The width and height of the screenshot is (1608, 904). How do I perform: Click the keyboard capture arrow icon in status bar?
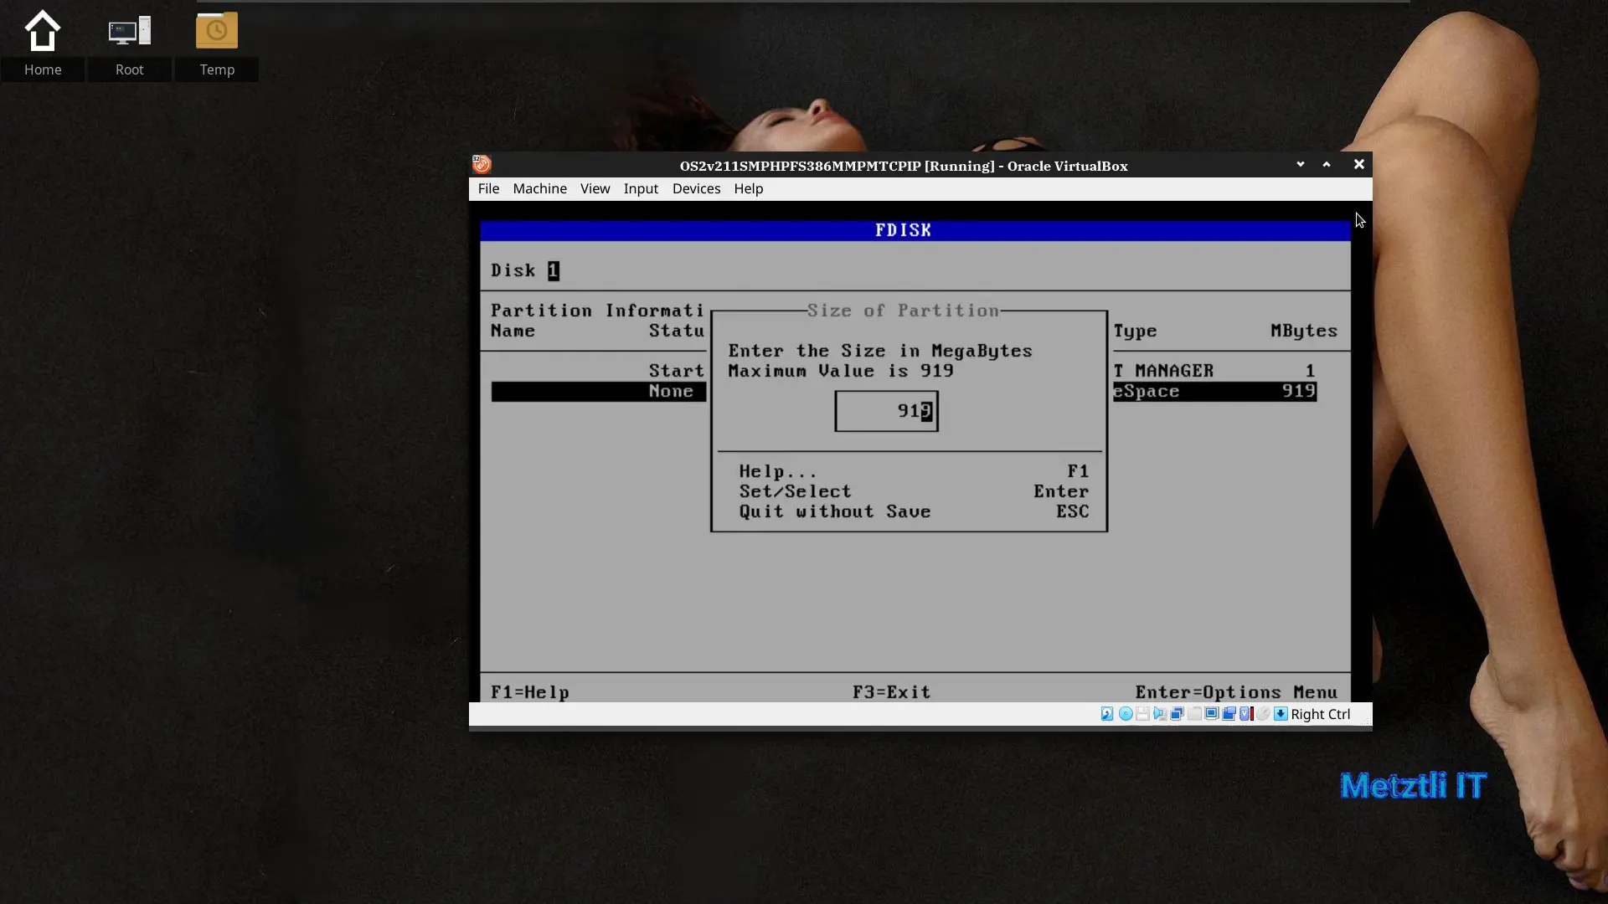(x=1281, y=714)
